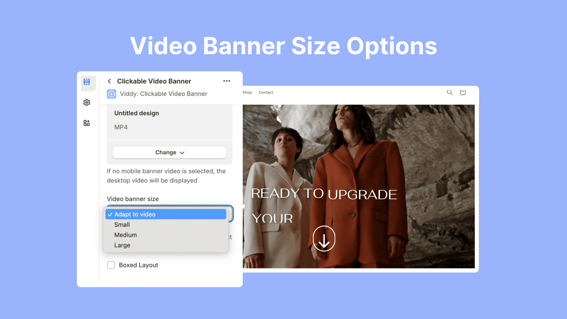This screenshot has height=319, width=567.
Task: Select the Untitled design MP4 video card
Action: tap(169, 121)
